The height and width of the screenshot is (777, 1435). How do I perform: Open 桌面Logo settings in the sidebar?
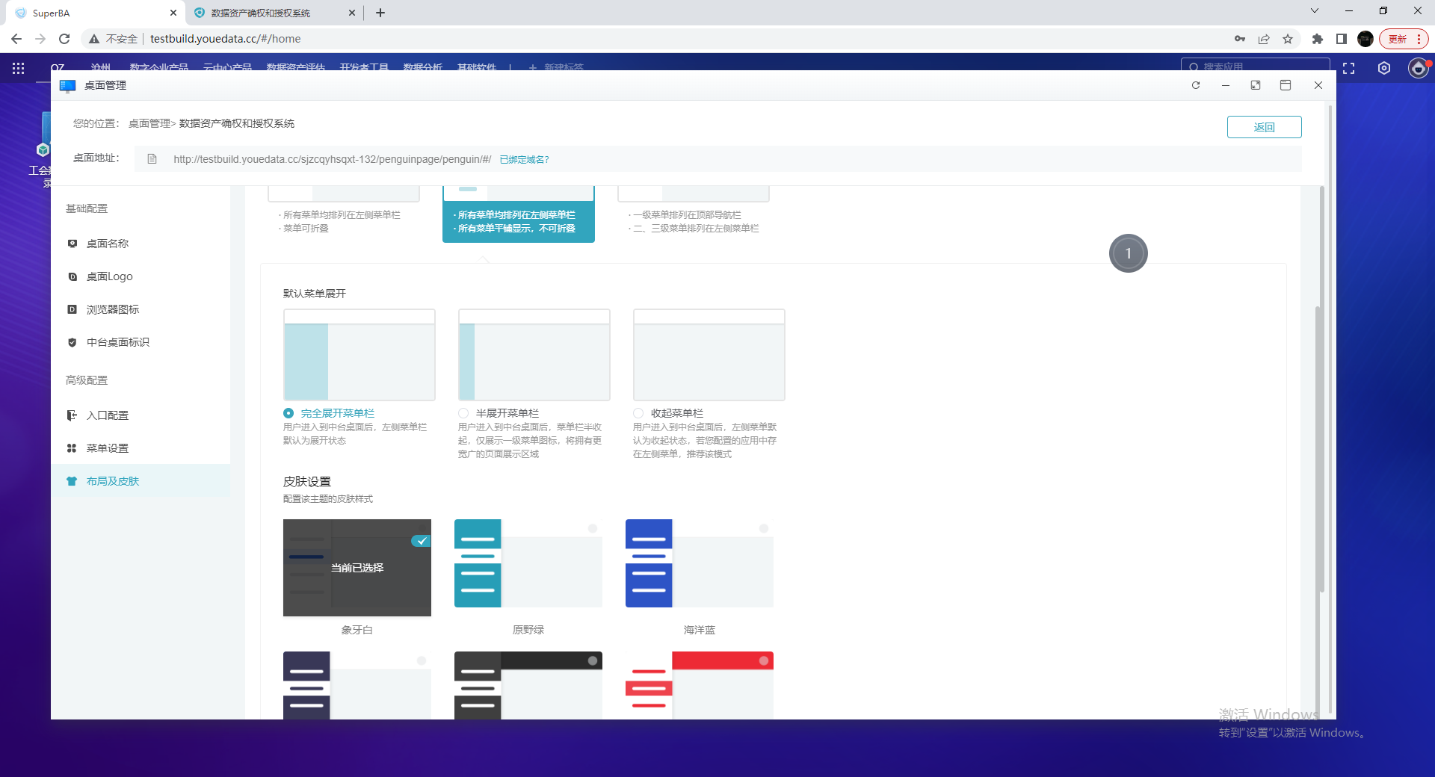pyautogui.click(x=141, y=276)
